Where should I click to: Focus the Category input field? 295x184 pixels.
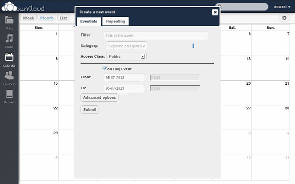(126, 46)
